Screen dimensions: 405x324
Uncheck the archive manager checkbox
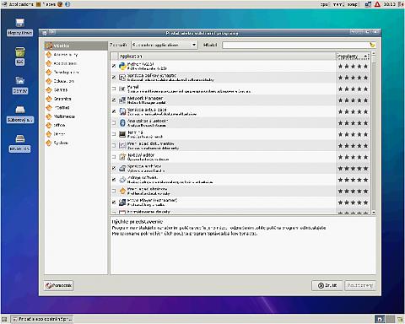(x=114, y=168)
